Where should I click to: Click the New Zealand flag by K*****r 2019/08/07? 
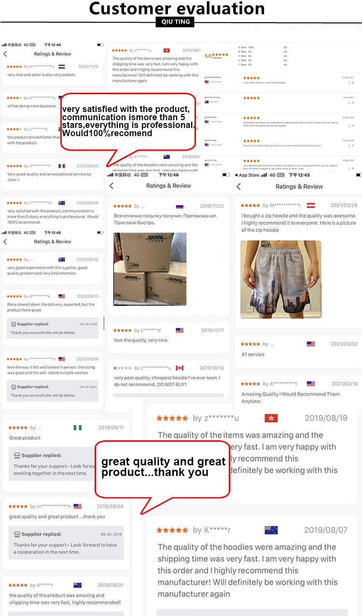point(271,530)
